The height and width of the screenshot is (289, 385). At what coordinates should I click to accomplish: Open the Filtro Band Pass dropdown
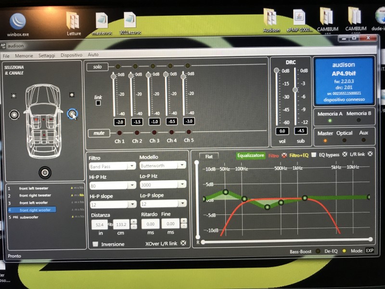113,166
